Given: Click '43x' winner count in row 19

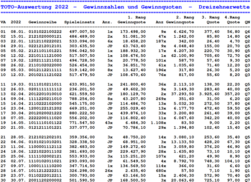Looking at the screenshot, I should coord(109,123).
